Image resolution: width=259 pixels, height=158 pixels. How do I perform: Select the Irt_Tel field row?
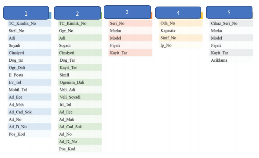point(80,104)
